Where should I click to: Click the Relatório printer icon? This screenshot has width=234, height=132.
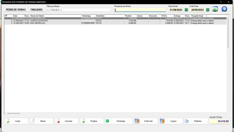coord(187,121)
